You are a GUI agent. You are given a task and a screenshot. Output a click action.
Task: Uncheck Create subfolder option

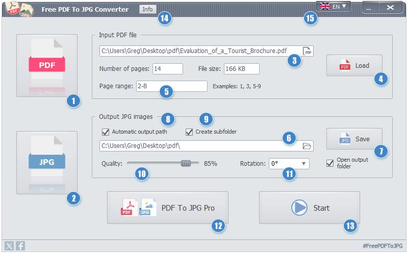pos(189,132)
